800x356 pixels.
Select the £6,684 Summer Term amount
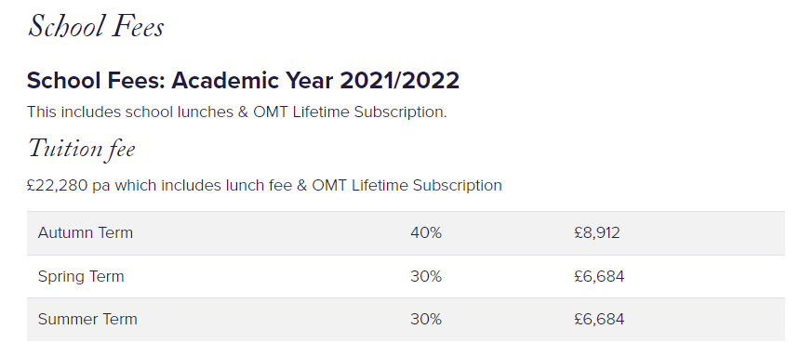[599, 319]
